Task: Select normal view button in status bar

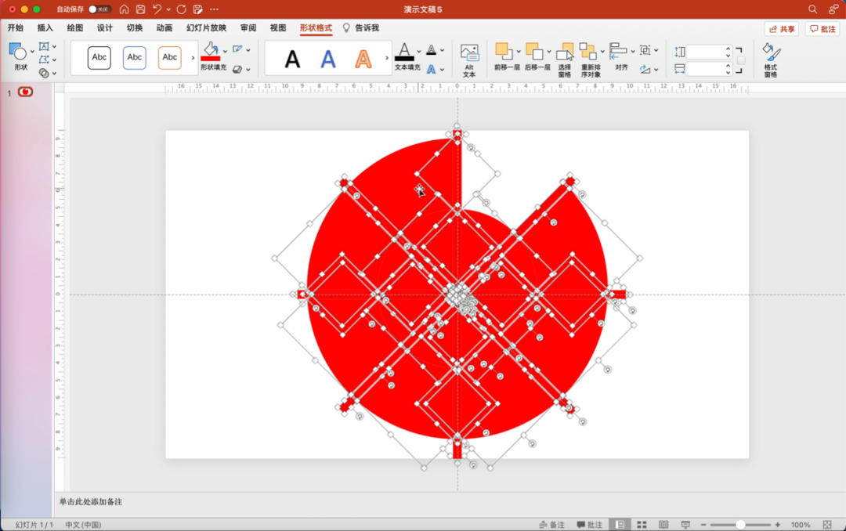Action: (x=620, y=525)
